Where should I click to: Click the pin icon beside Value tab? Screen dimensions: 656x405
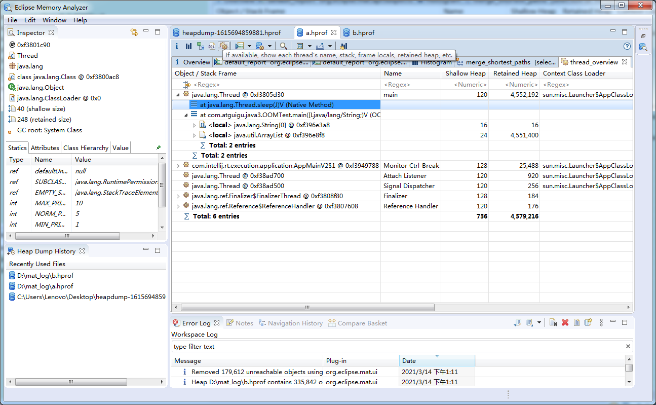(x=159, y=148)
